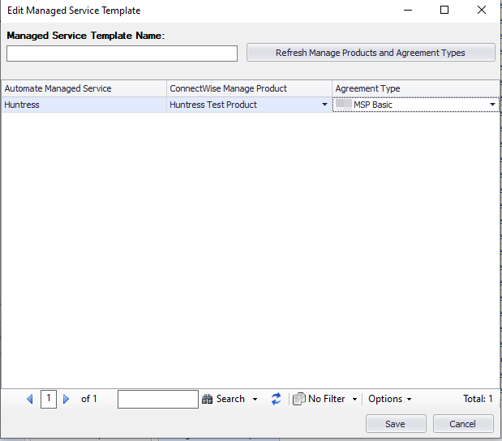
Task: Click the MSP Basic cell text
Action: [373, 105]
